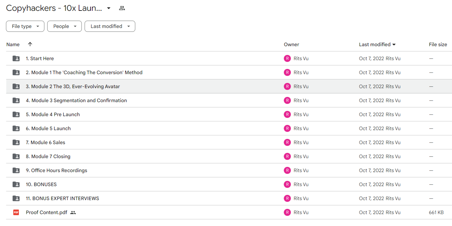Click owner avatar in Proof Content.pdf row

click(x=287, y=212)
